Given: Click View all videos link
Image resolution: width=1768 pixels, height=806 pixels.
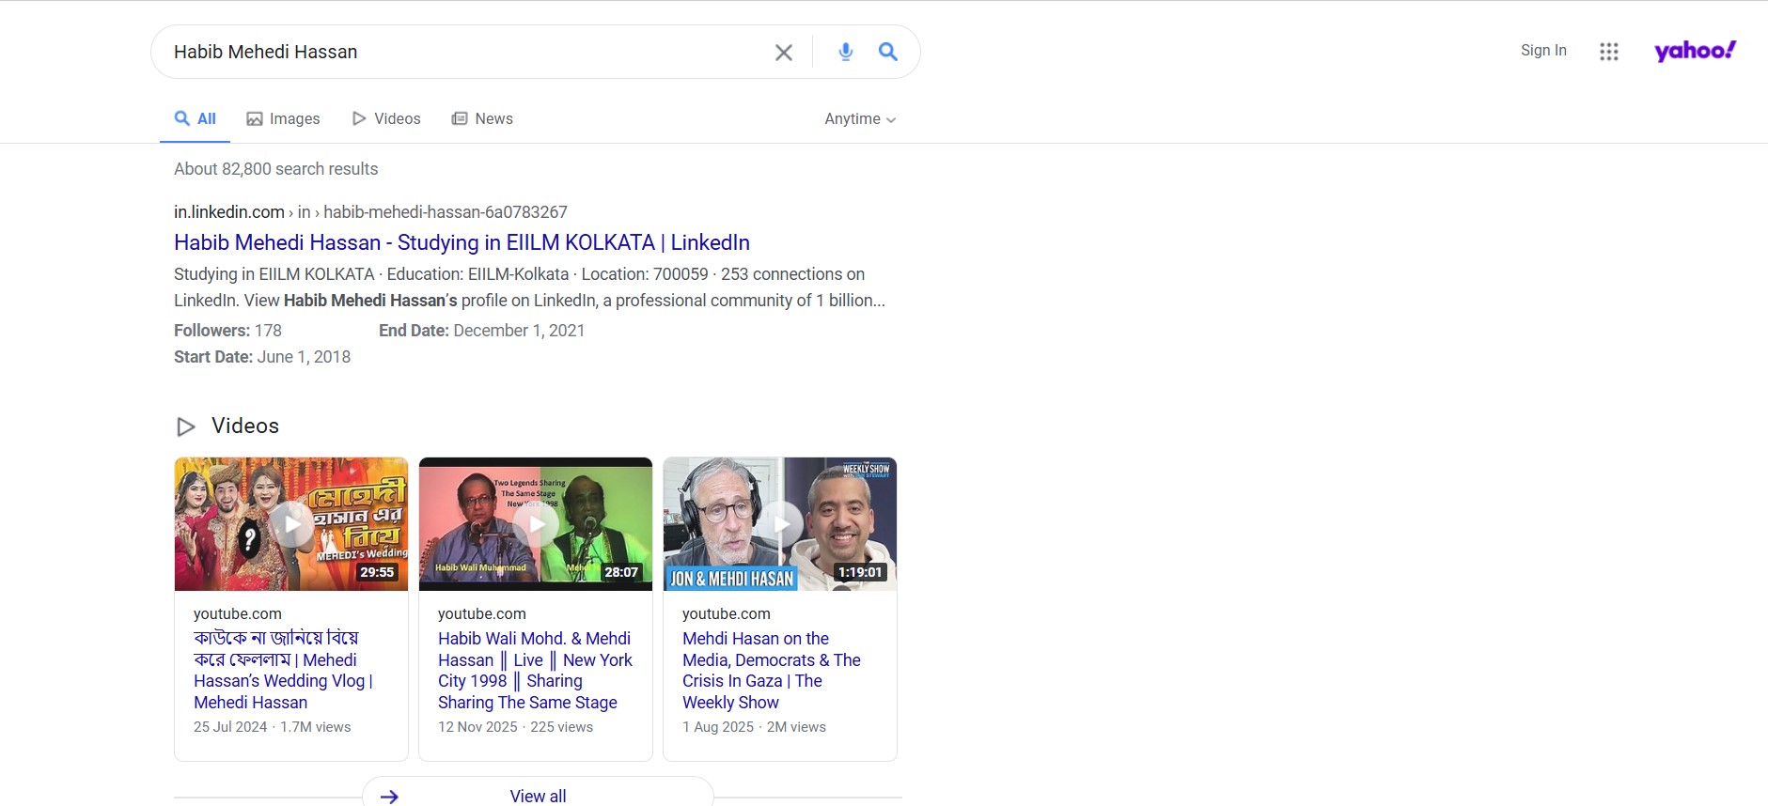Looking at the screenshot, I should [x=538, y=796].
